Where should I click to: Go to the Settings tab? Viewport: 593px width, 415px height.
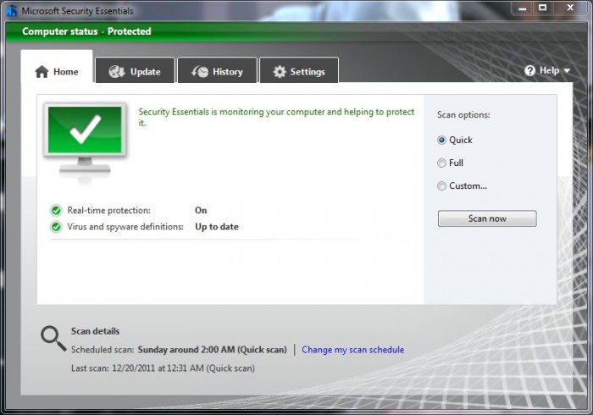(x=299, y=70)
